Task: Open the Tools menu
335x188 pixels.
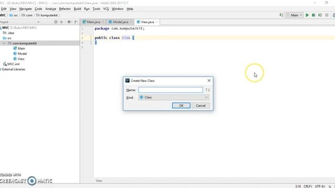Action: [96, 9]
